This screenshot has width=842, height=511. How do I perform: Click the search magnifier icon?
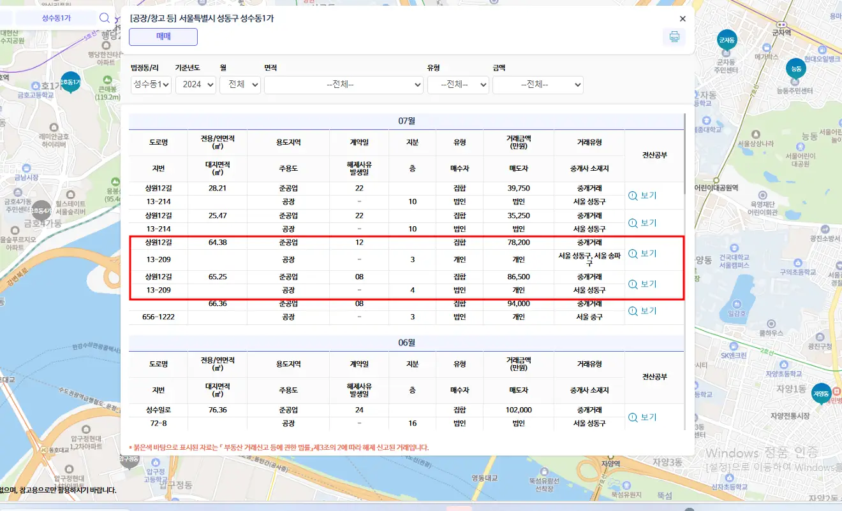(x=105, y=18)
